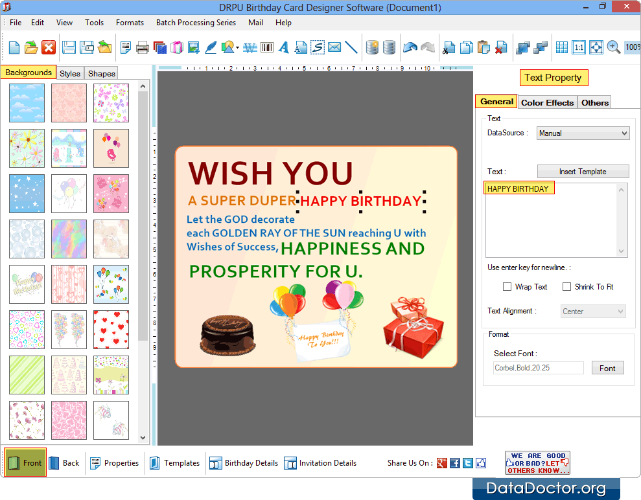The width and height of the screenshot is (641, 500).
Task: Switch to the Back side of card
Action: [x=65, y=463]
